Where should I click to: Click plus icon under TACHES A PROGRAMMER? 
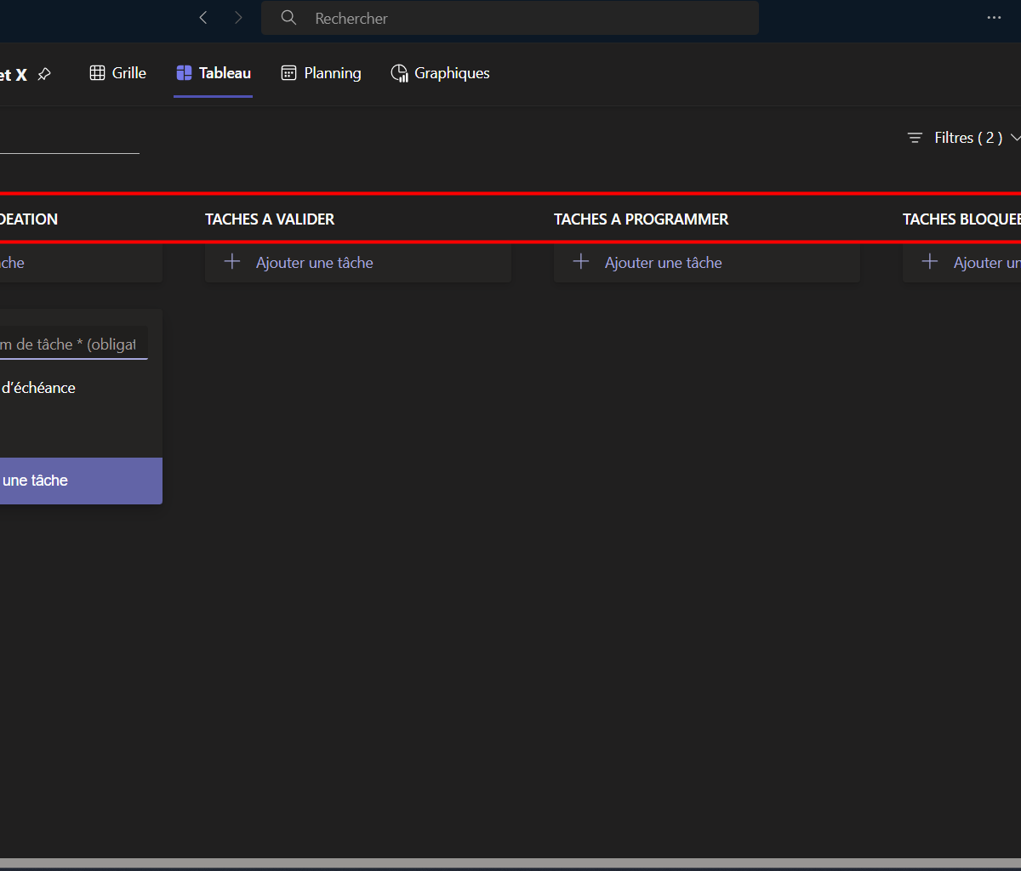581,262
